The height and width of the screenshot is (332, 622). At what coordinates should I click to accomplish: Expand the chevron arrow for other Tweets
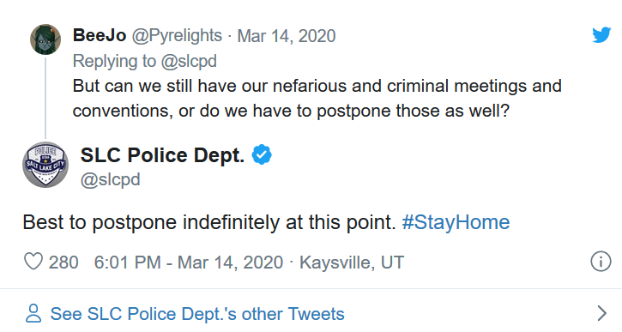click(x=601, y=313)
